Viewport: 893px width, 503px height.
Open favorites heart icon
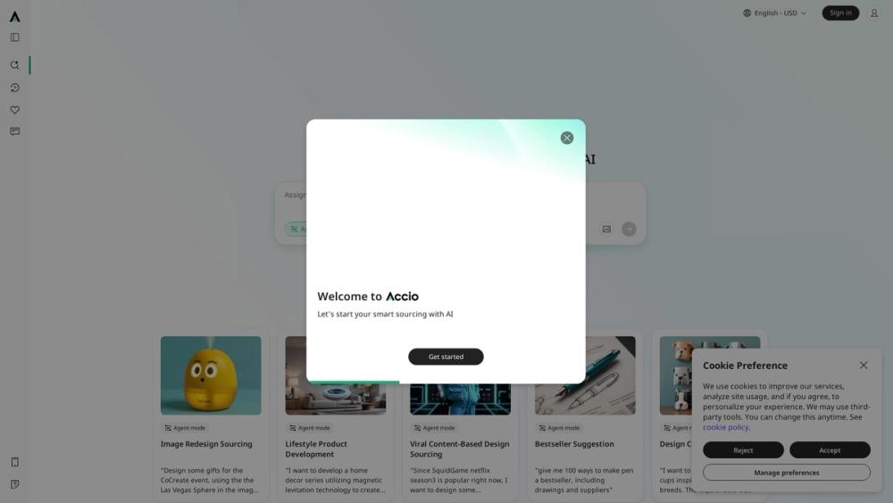[x=15, y=110]
